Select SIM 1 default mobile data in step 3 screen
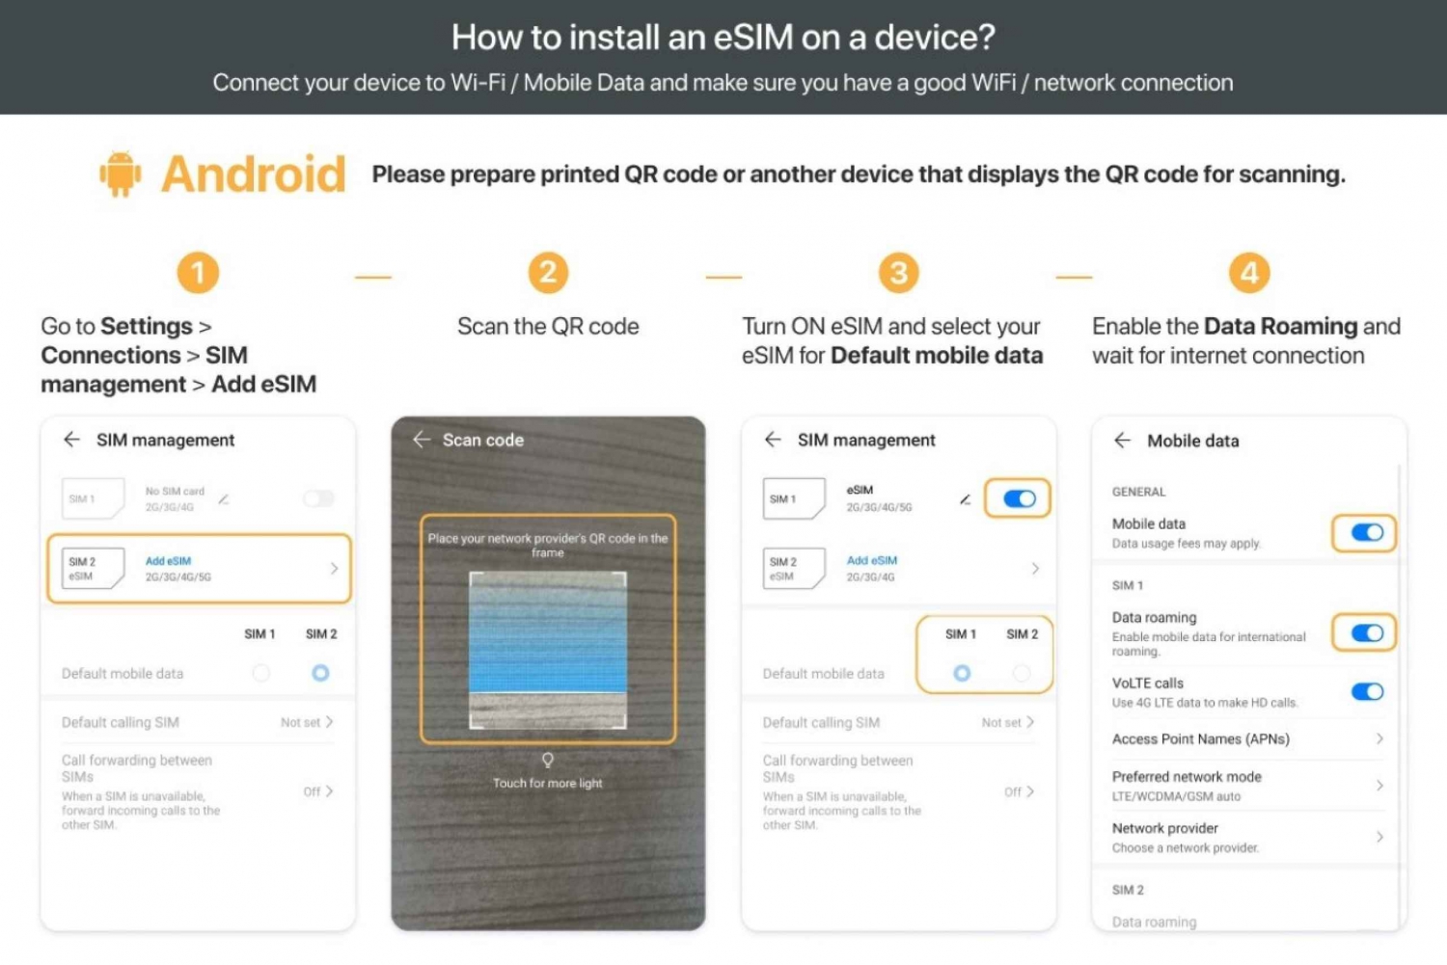Screen dimensions: 1447x965 click(x=962, y=673)
